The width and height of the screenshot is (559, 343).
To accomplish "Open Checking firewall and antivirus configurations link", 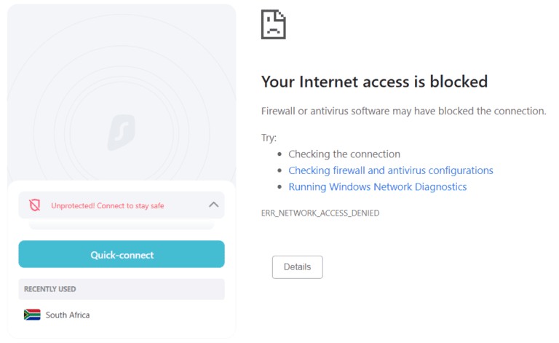I will pyautogui.click(x=390, y=170).
